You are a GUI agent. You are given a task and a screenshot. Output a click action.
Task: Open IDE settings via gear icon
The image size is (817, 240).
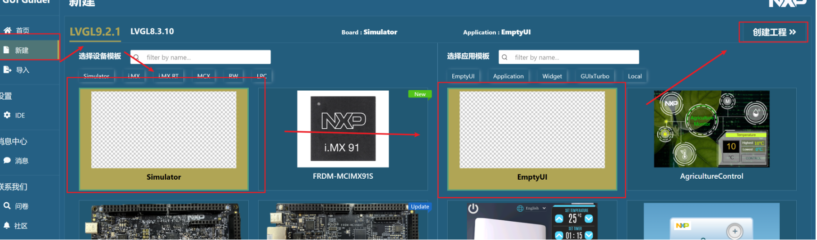[x=7, y=115]
